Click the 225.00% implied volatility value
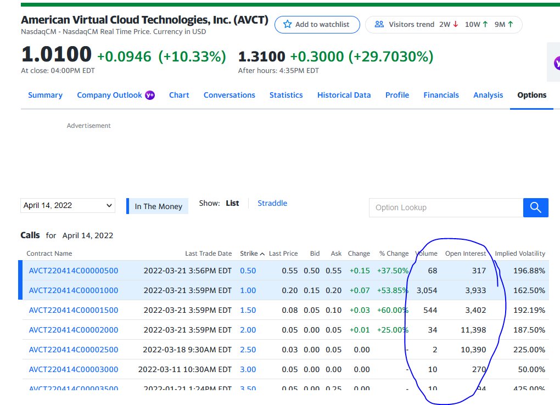 [x=529, y=350]
